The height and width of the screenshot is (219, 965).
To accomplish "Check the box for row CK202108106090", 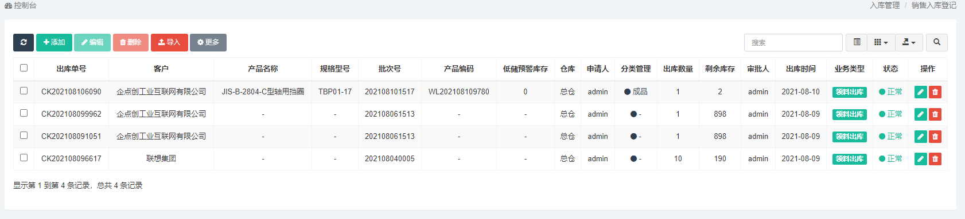I will click(x=24, y=91).
